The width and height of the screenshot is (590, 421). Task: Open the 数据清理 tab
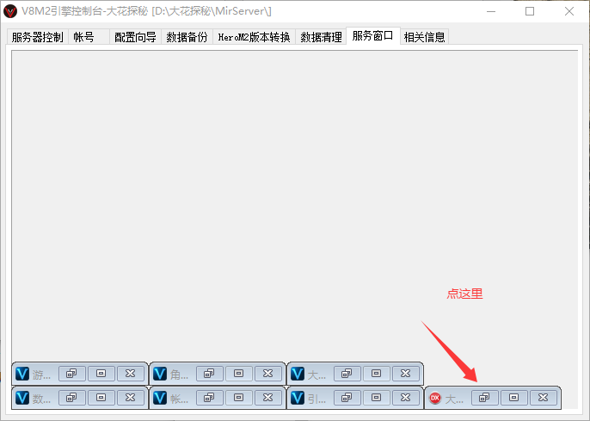(x=322, y=37)
